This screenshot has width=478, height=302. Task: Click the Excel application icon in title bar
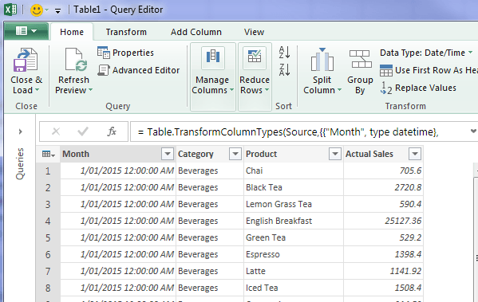pyautogui.click(x=10, y=10)
